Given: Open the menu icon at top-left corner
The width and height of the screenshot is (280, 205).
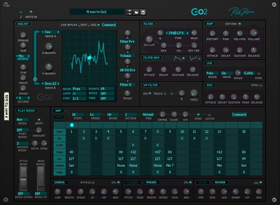Looking at the screenshot, I should (x=6, y=5).
